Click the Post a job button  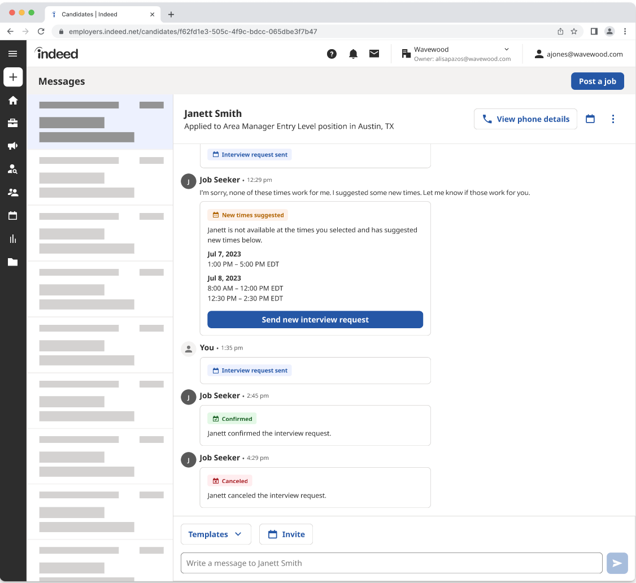(597, 81)
